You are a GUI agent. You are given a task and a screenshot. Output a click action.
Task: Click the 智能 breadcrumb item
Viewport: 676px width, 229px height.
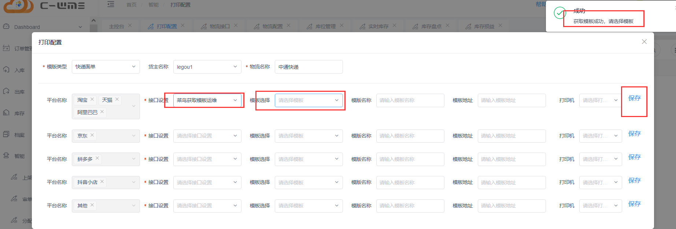point(154,5)
